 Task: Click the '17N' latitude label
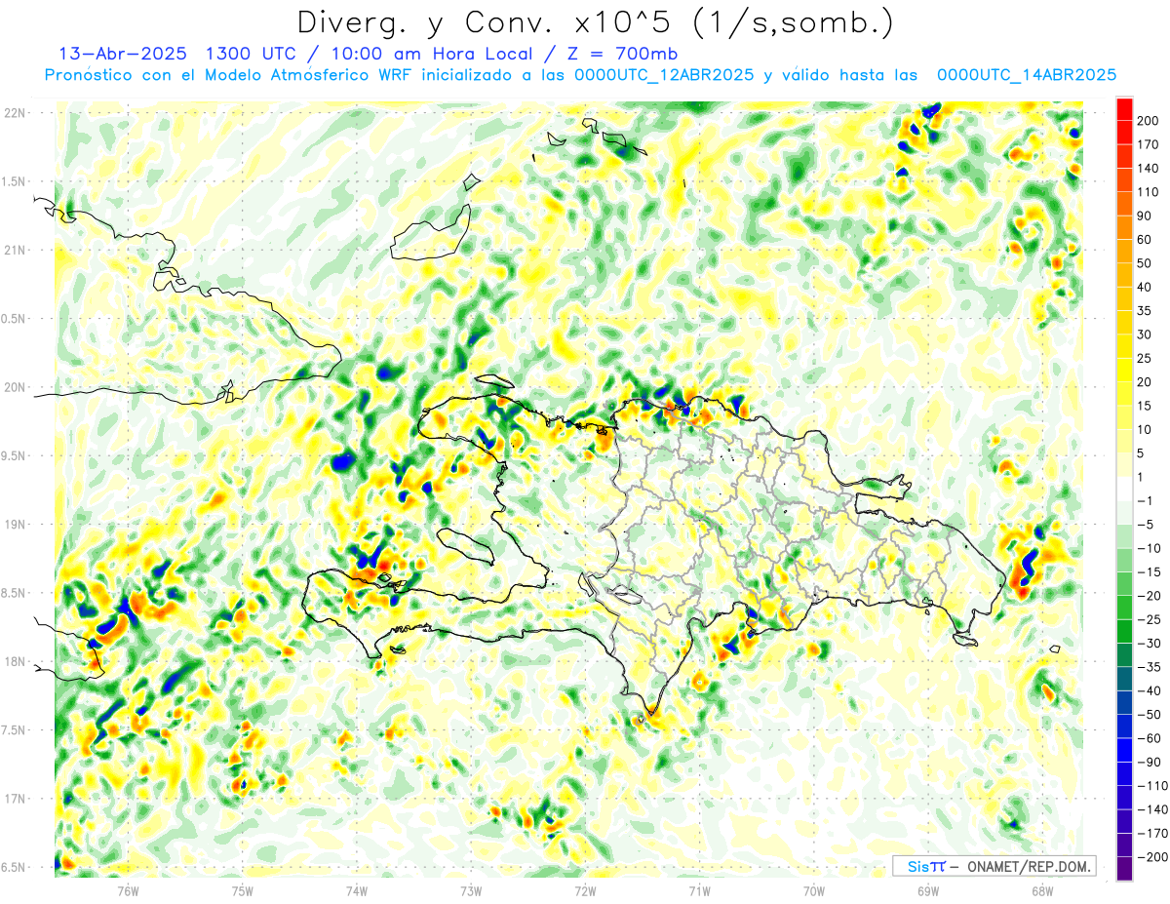(x=15, y=799)
